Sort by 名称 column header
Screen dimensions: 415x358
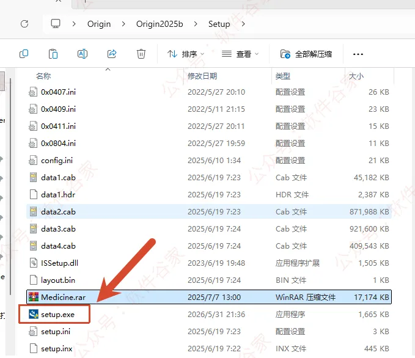pos(43,76)
